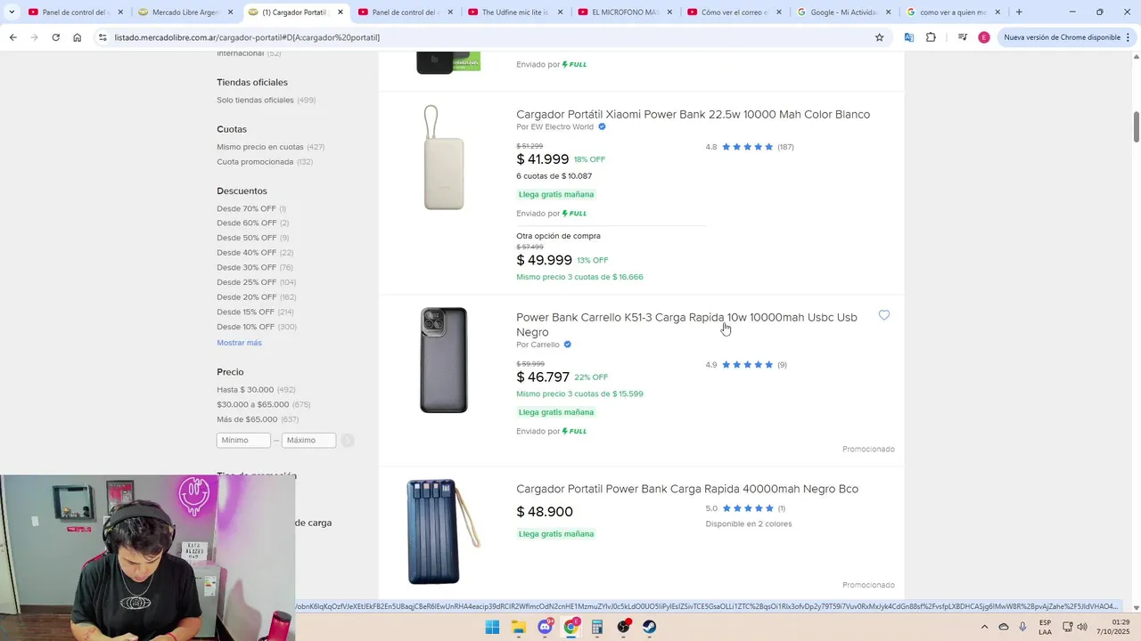
Task: Close the Mercado Libre Argentina tab
Action: point(231,12)
